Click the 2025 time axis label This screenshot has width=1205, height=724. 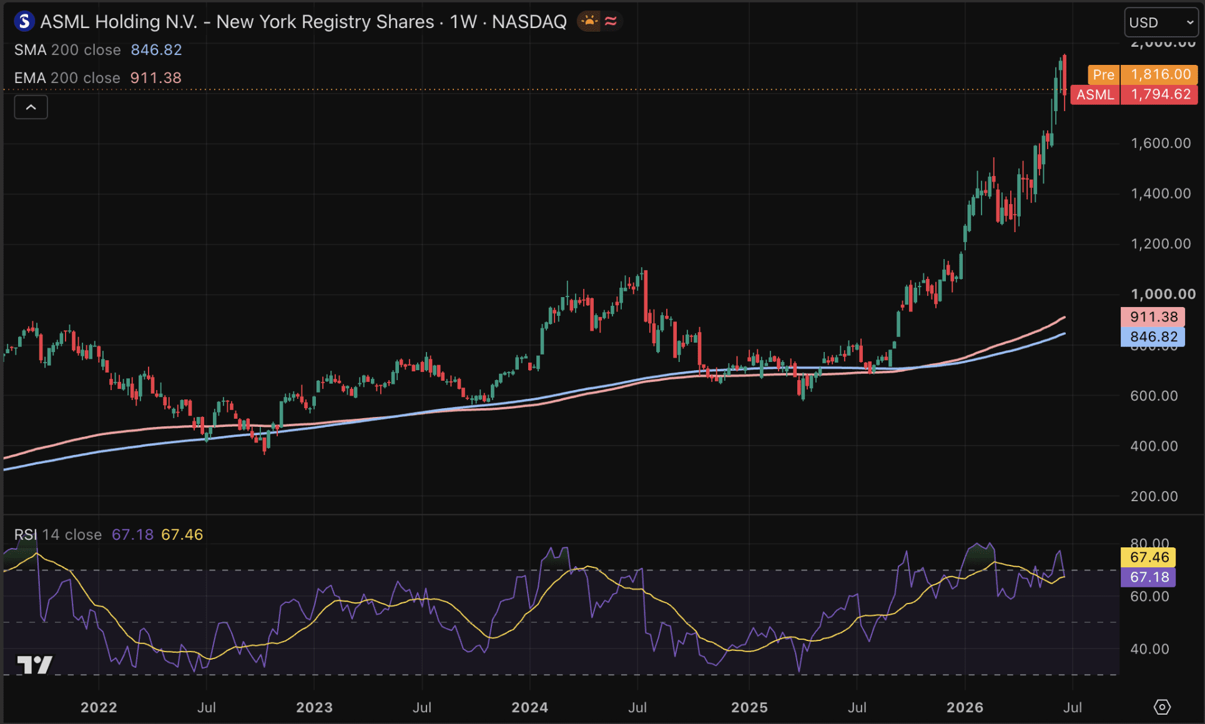point(749,708)
